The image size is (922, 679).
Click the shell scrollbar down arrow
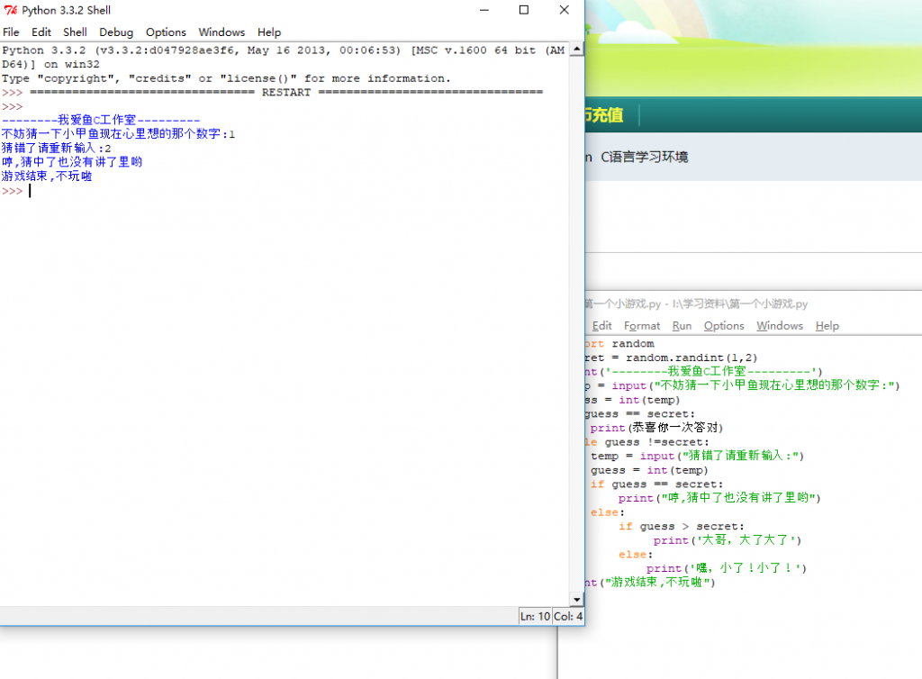coord(577,599)
